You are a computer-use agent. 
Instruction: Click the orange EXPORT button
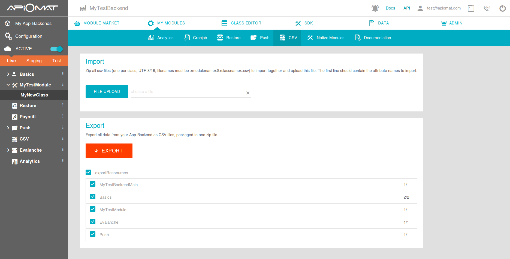109,151
